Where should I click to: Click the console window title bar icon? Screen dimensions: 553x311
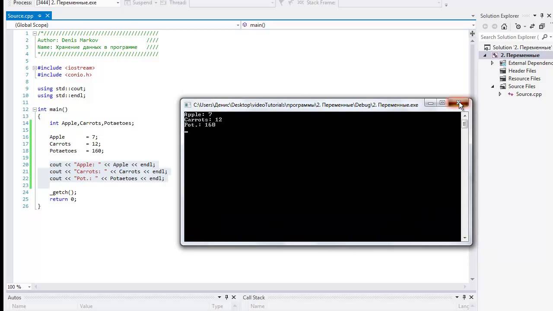[x=188, y=105]
